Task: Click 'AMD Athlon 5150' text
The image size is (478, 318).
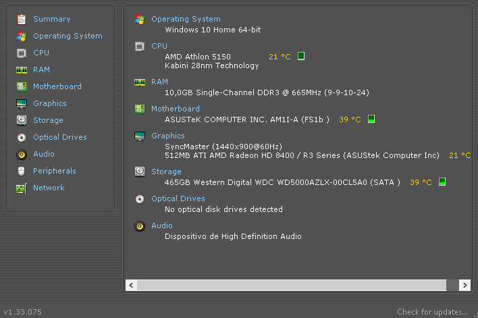Action: pyautogui.click(x=198, y=57)
